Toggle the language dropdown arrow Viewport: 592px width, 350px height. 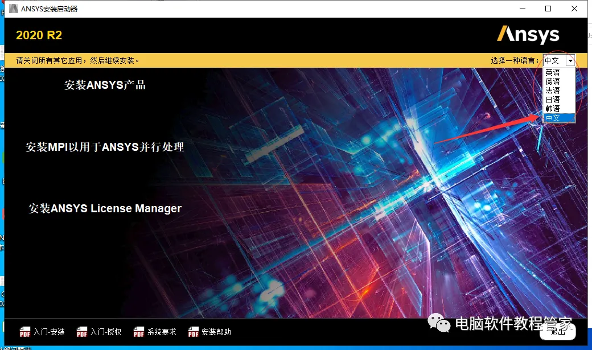click(x=570, y=60)
